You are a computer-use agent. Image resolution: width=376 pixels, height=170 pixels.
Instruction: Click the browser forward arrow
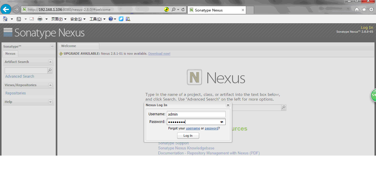pos(16,9)
